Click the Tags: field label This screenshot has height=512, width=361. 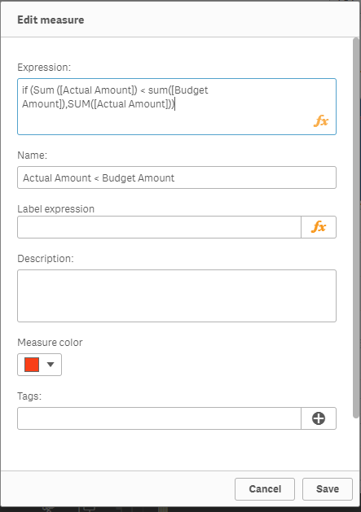tap(29, 396)
